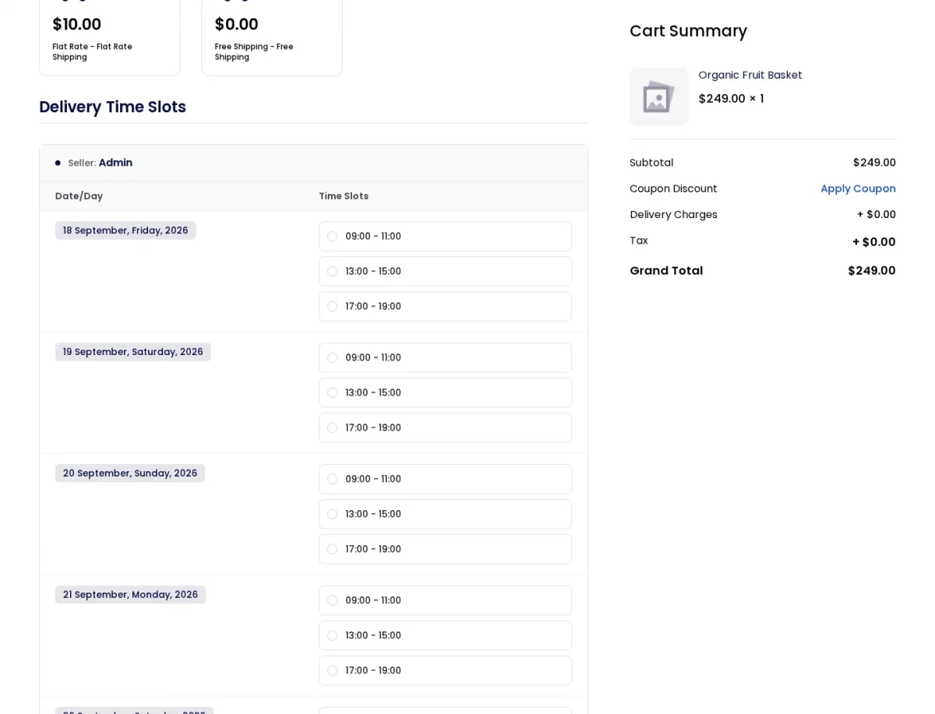
Task: Pick 13:00 - 15:00 slot on 20 September
Action: [x=445, y=514]
